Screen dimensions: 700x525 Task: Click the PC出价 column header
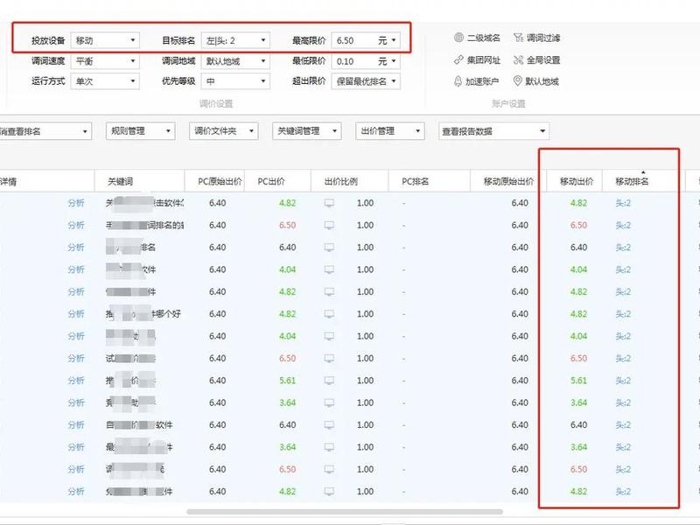277,181
